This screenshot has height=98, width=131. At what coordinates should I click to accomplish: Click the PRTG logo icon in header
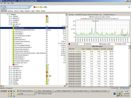pyautogui.click(x=3, y=7)
